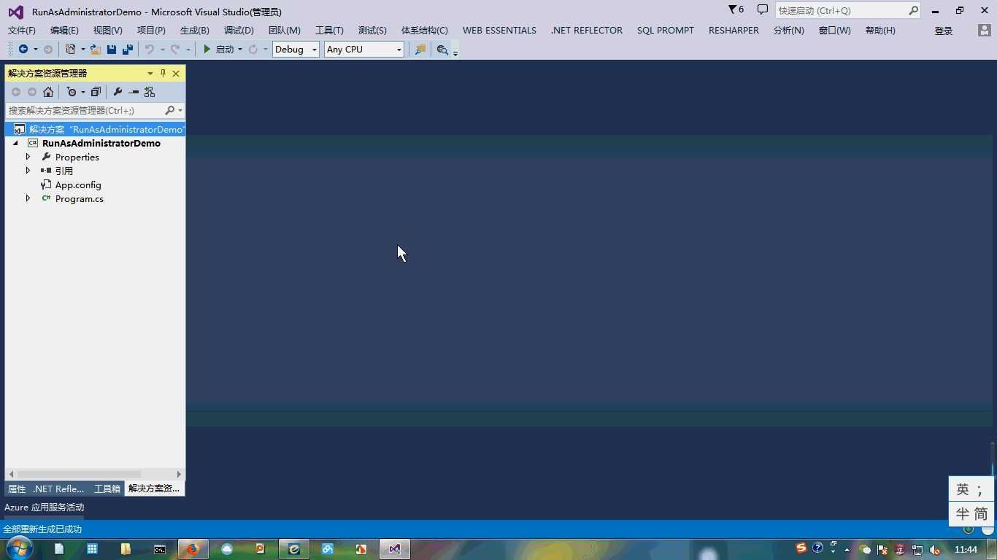Image resolution: width=997 pixels, height=560 pixels.
Task: Expand the Properties node
Action: 28,157
